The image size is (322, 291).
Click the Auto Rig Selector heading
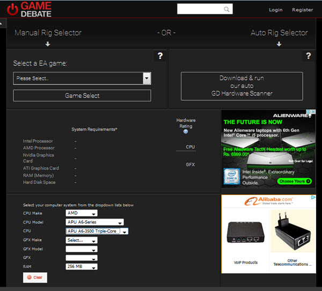pyautogui.click(x=279, y=33)
